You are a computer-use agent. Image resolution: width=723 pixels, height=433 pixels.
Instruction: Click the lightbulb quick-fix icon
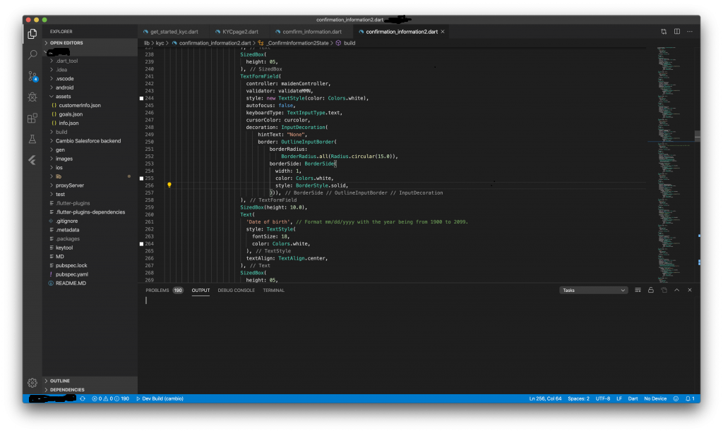coord(169,185)
